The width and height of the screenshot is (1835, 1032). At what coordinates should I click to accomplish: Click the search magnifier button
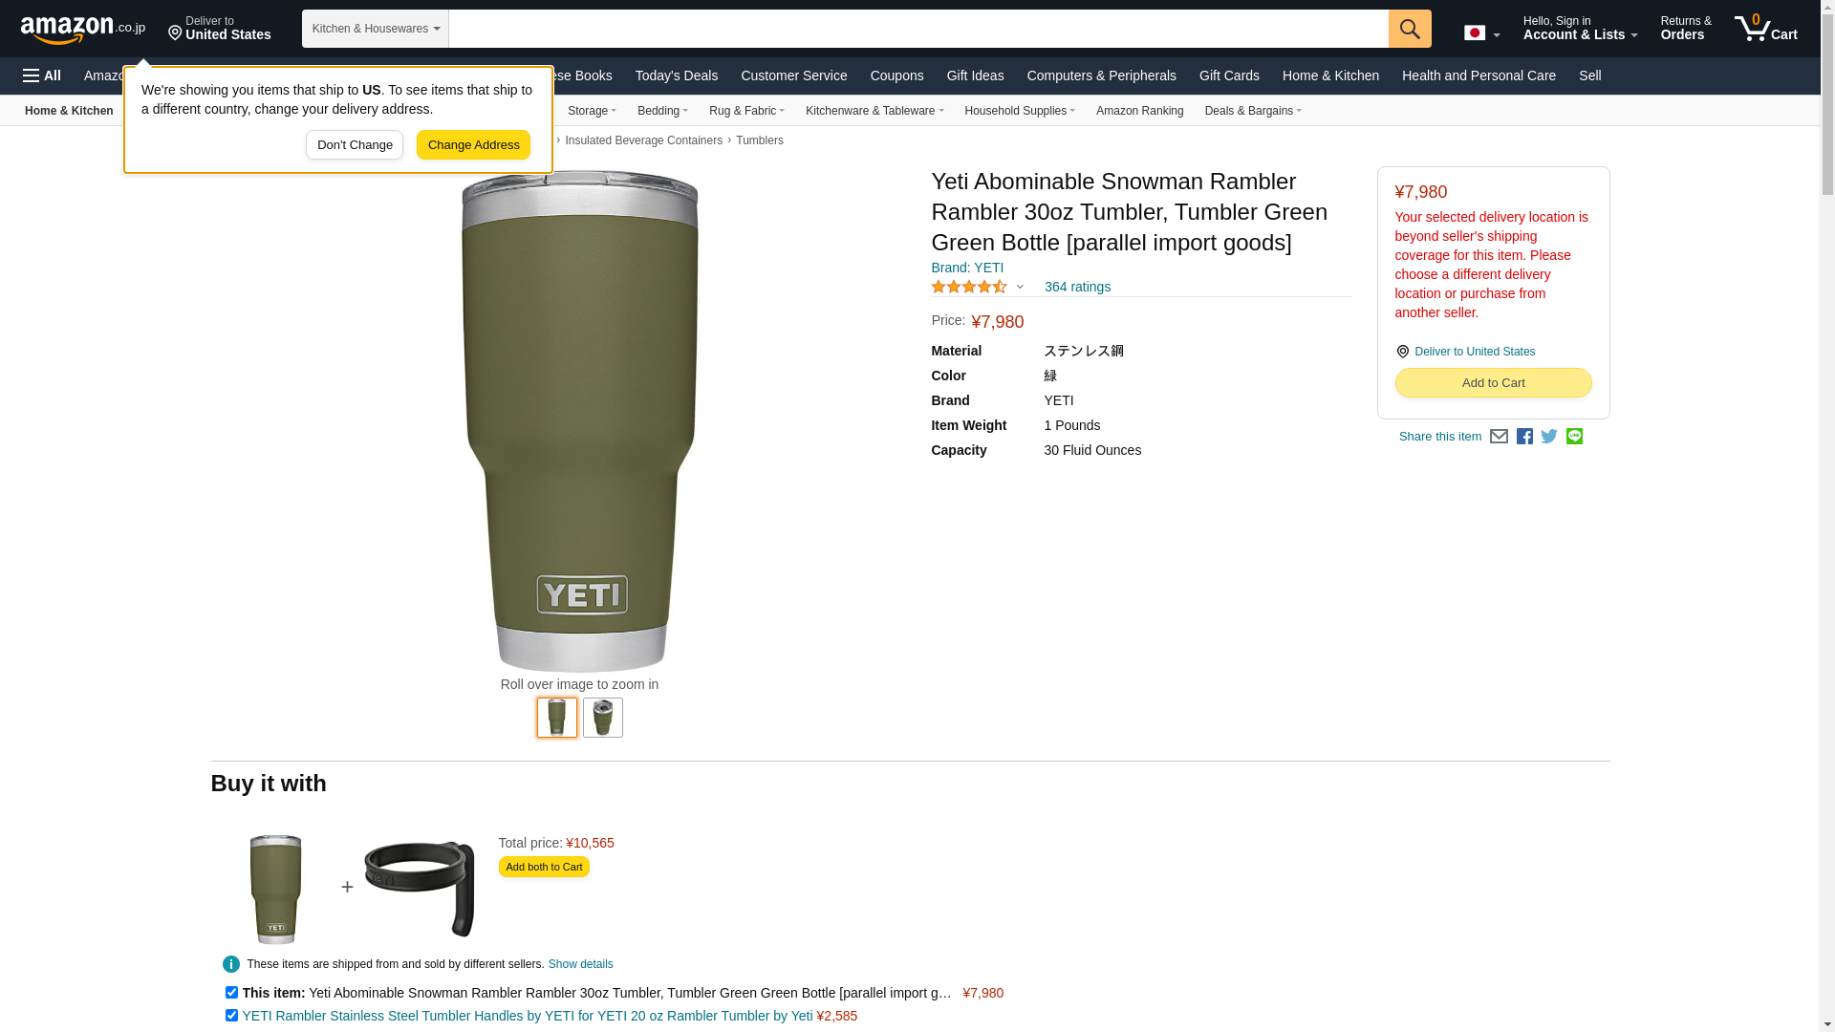pyautogui.click(x=1410, y=29)
